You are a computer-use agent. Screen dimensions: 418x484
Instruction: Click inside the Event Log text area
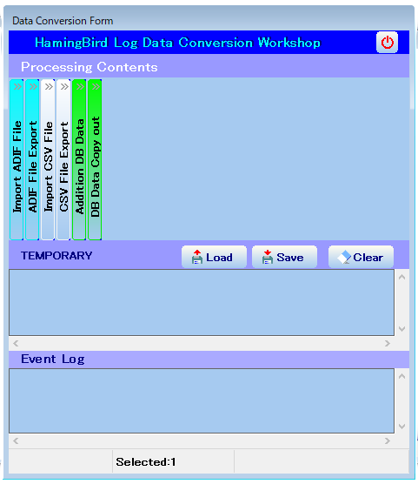coord(202,400)
